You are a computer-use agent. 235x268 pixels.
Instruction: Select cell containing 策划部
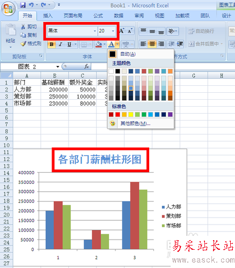click(x=27, y=96)
